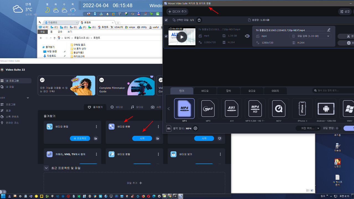This screenshot has height=199, width=354.
Task: Open three-dot menu on 비디오 분할 card
Action: pos(158,154)
